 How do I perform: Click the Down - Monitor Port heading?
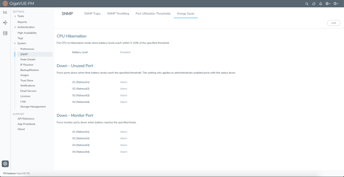(x=75, y=115)
